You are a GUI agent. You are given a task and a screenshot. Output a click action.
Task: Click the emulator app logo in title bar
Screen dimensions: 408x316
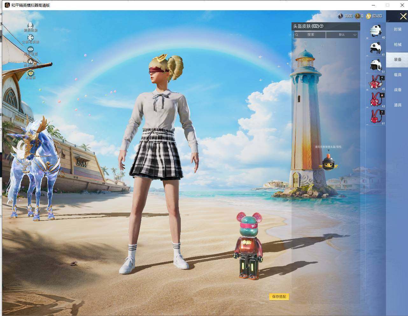pos(7,5)
